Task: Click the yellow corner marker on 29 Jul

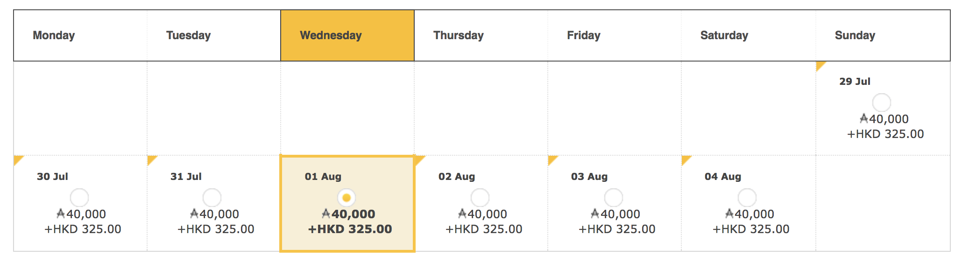Action: 820,65
